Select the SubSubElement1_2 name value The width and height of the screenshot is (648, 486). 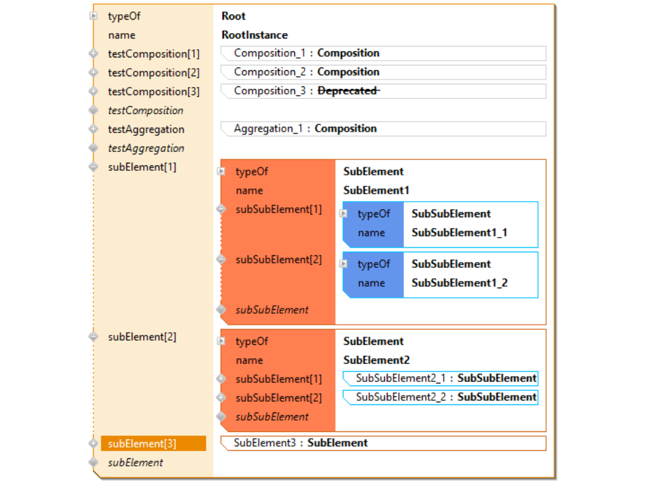click(460, 283)
